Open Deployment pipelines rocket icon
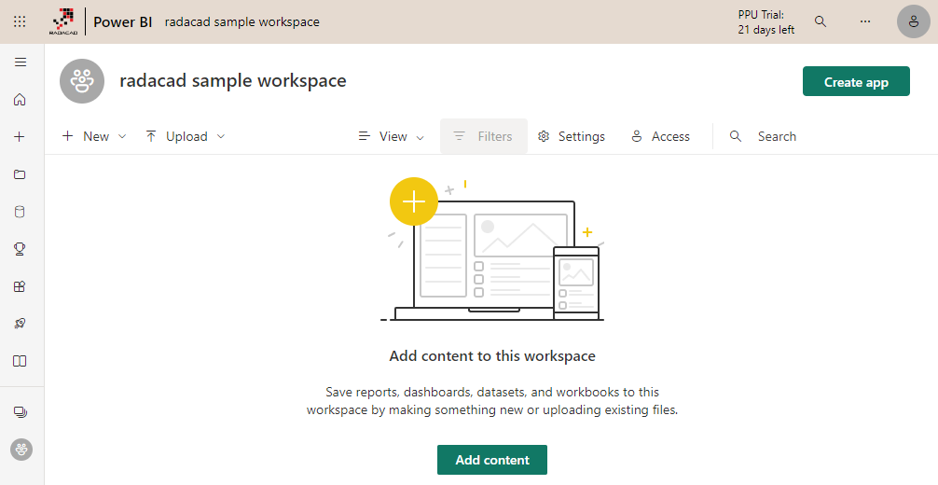938x485 pixels. (x=20, y=324)
